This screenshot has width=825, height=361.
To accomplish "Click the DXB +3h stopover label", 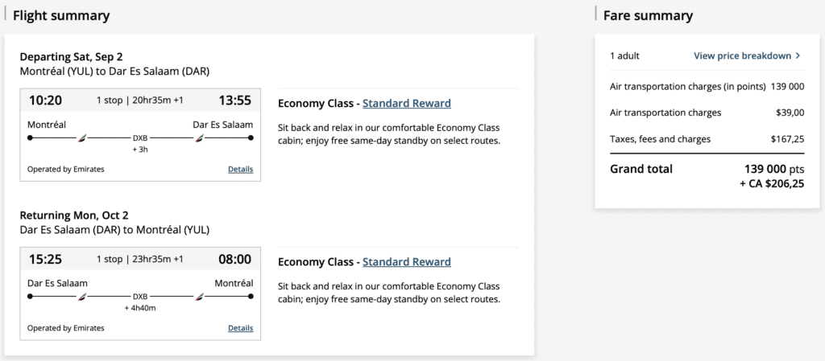I will tap(140, 143).
